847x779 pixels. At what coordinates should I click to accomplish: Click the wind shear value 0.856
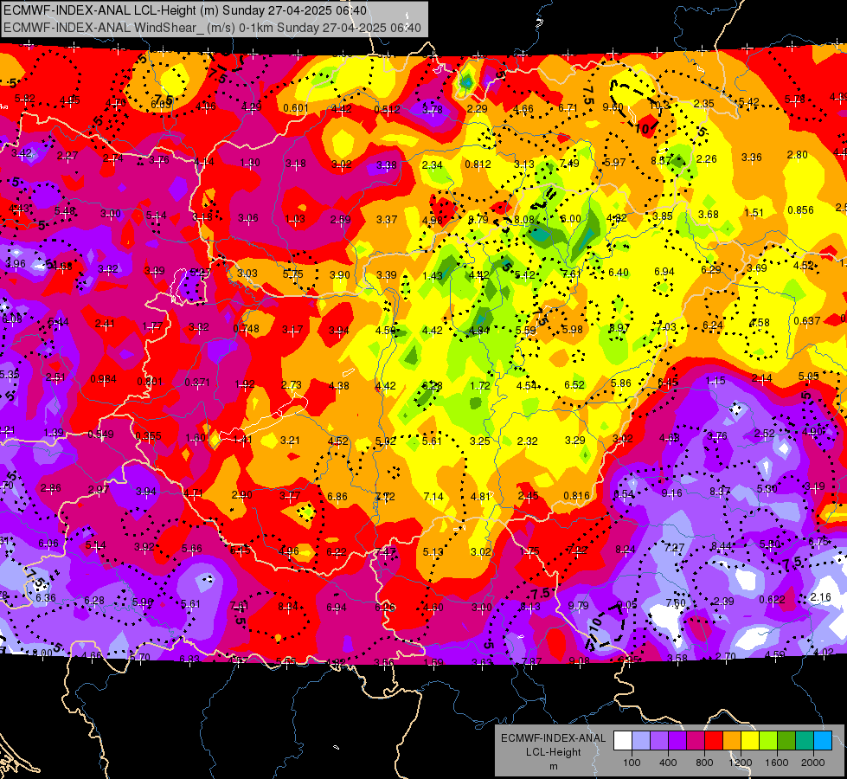pos(800,209)
